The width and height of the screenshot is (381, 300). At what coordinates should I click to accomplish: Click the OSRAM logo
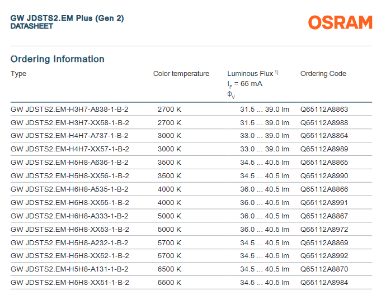click(x=340, y=22)
